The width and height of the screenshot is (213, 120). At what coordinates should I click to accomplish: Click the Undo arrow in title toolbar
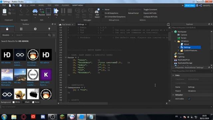(x=14, y=5)
